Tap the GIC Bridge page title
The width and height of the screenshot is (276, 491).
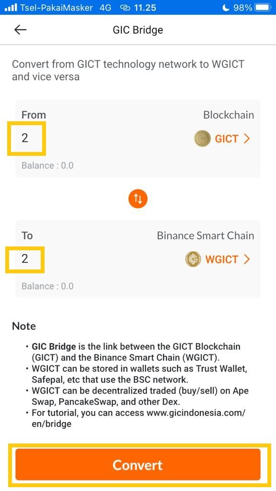point(138,30)
